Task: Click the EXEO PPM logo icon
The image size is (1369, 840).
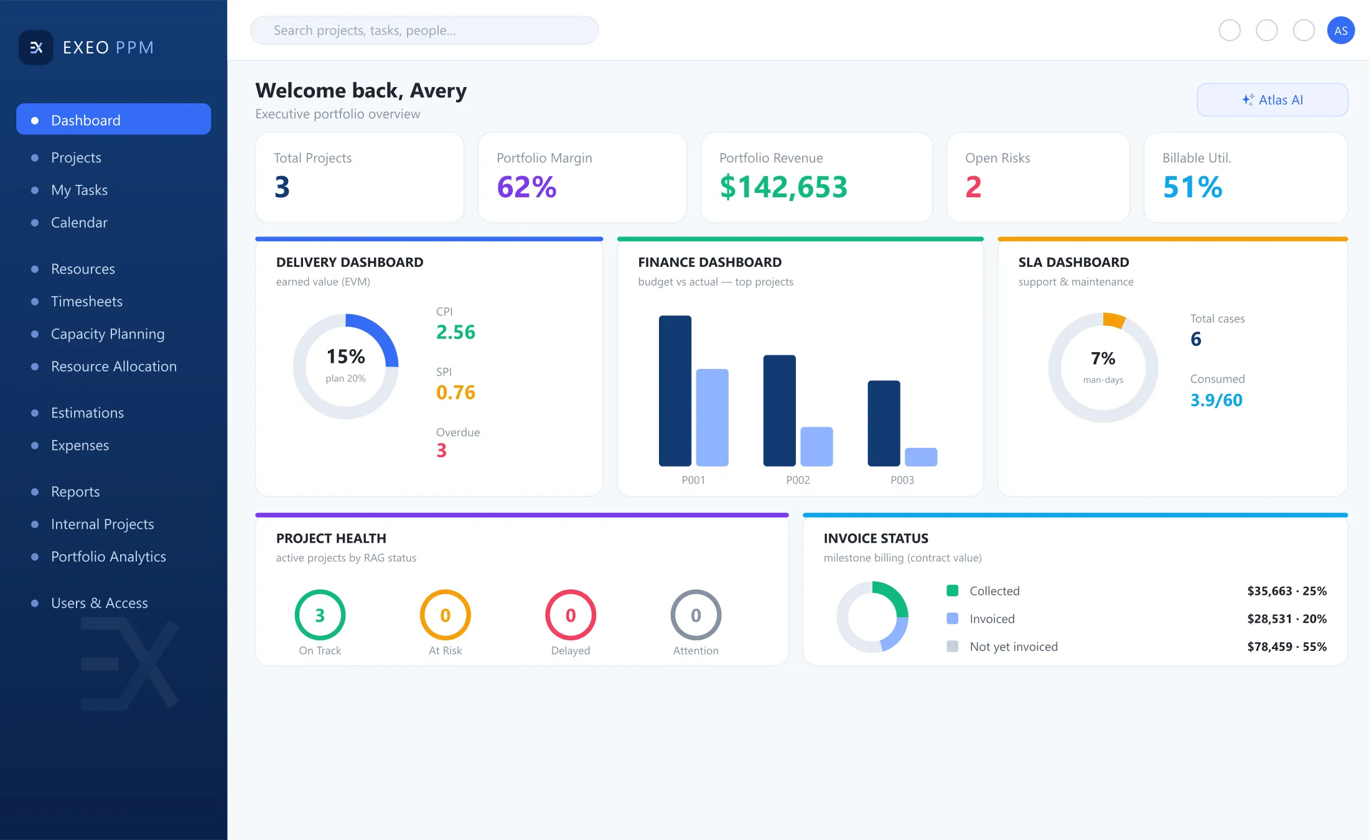Action: (x=36, y=47)
